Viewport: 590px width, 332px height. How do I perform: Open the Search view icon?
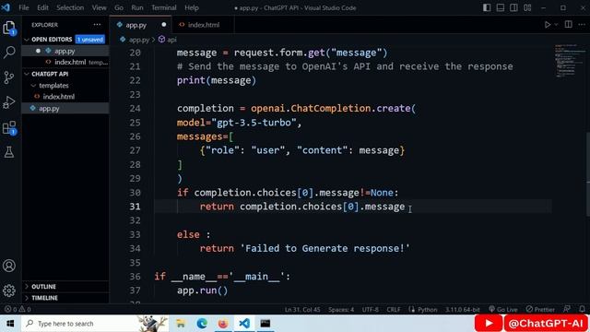coord(9,52)
